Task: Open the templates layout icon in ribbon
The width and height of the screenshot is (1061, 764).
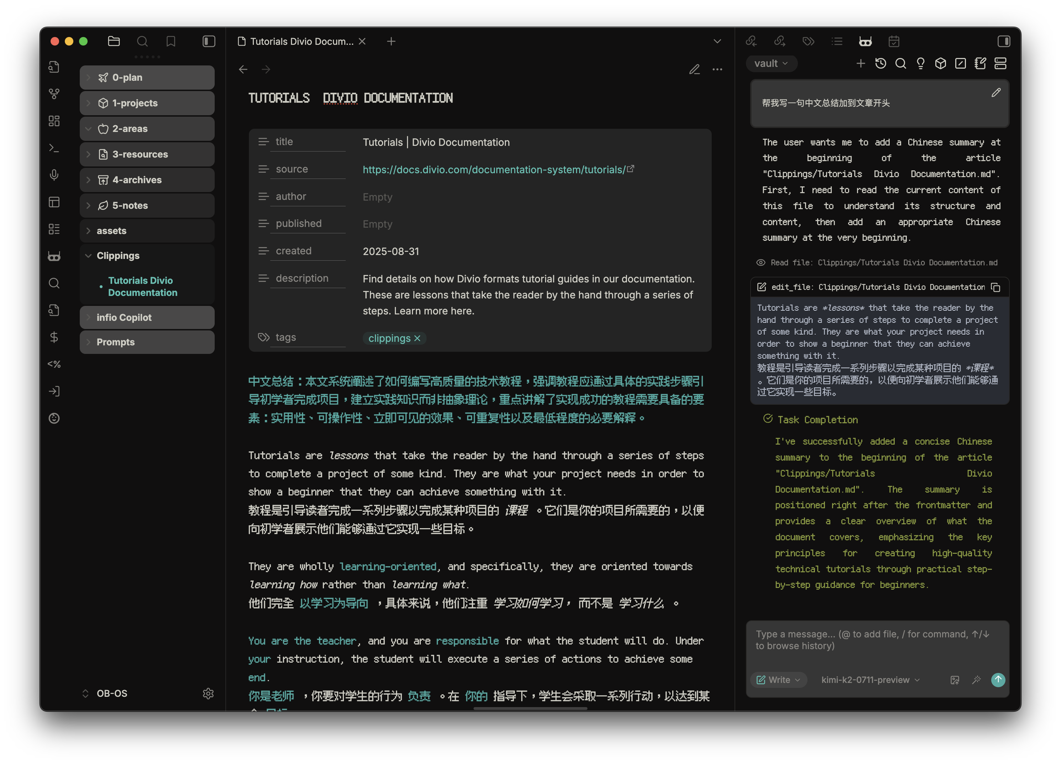Action: (54, 202)
